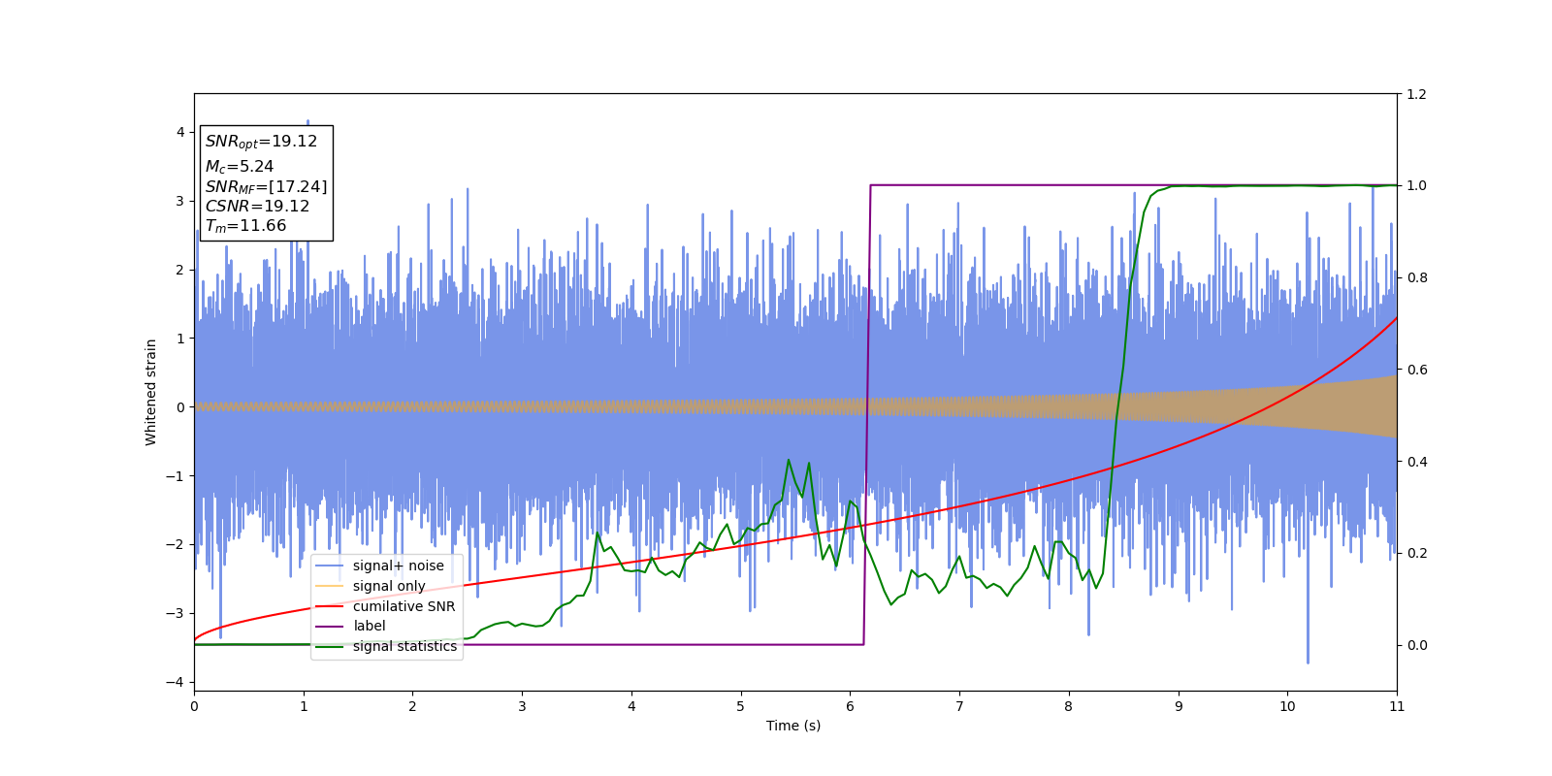Click the 'Time (s)' x-axis label

point(793,726)
